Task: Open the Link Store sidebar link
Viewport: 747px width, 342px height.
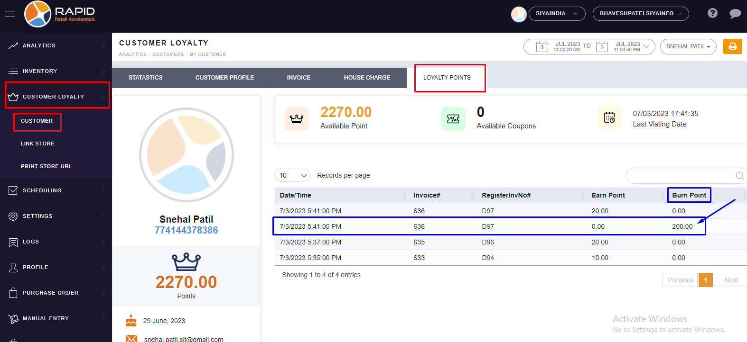Action: click(37, 144)
